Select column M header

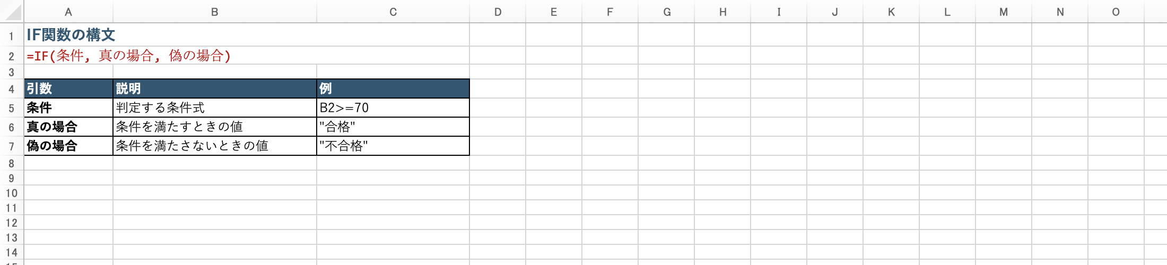click(x=1003, y=12)
